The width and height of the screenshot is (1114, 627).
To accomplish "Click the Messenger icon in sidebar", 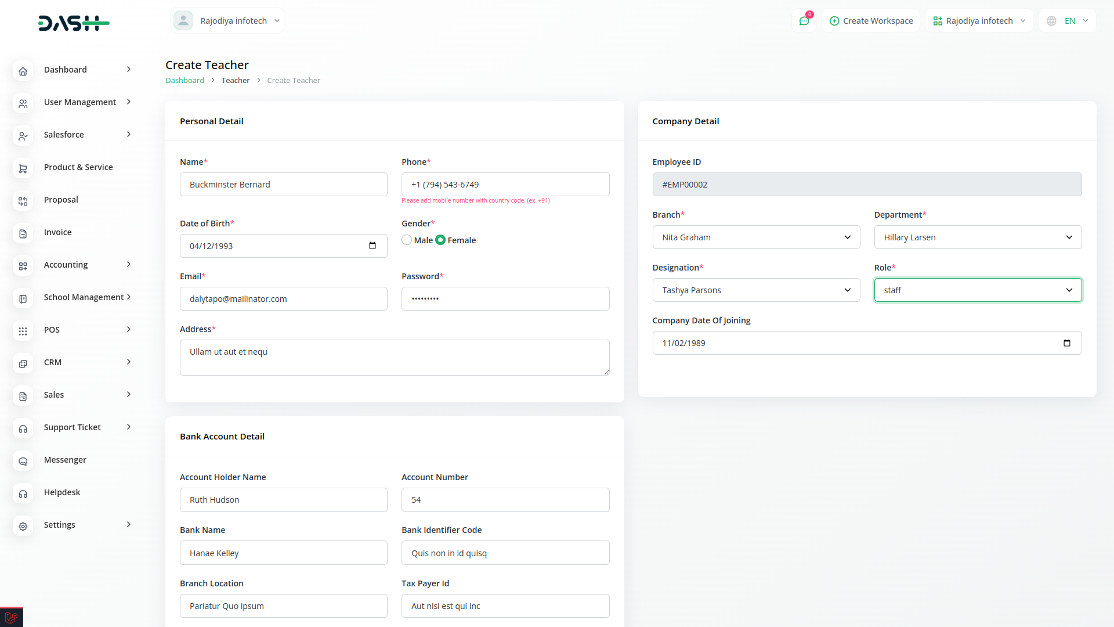I will tap(23, 461).
